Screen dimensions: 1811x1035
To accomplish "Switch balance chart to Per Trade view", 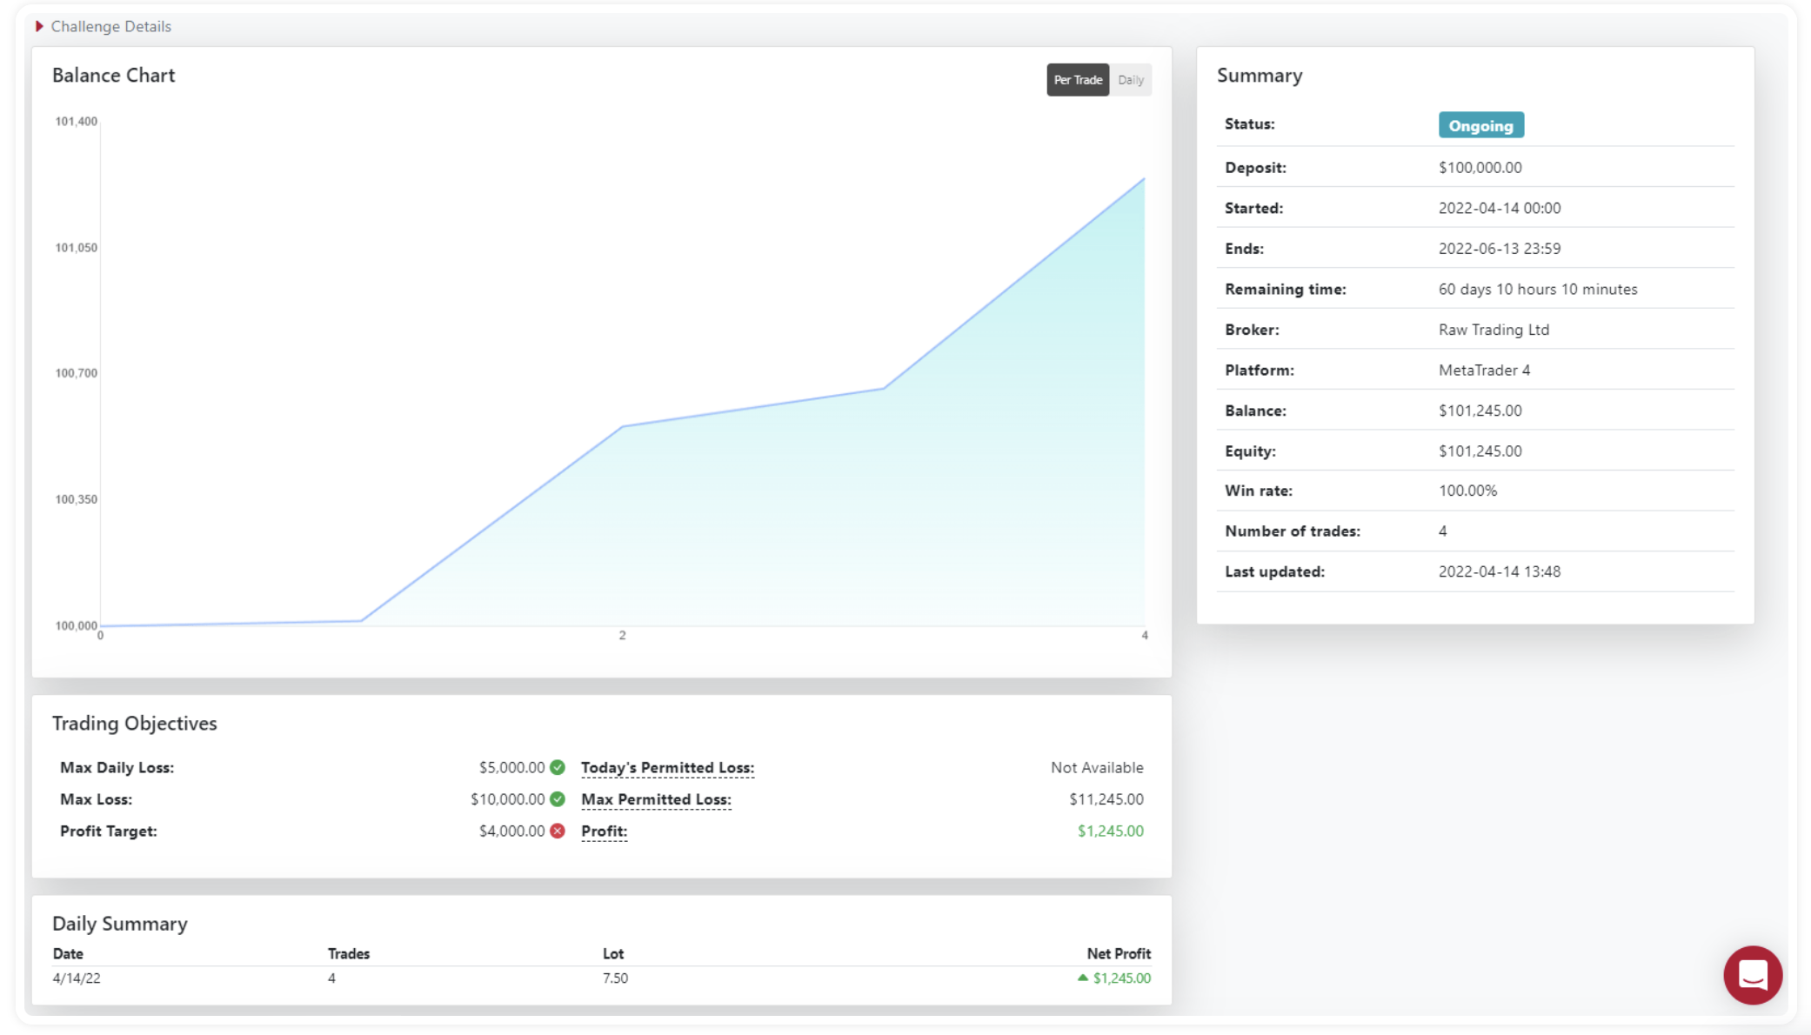I will pos(1078,80).
